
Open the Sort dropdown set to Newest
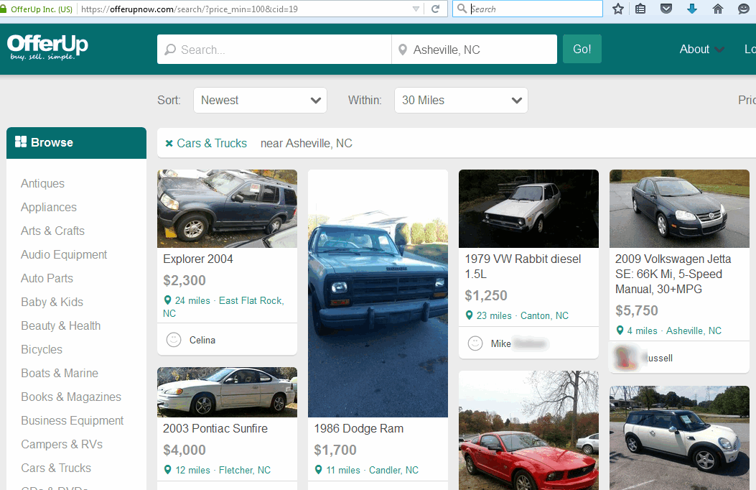click(x=261, y=101)
